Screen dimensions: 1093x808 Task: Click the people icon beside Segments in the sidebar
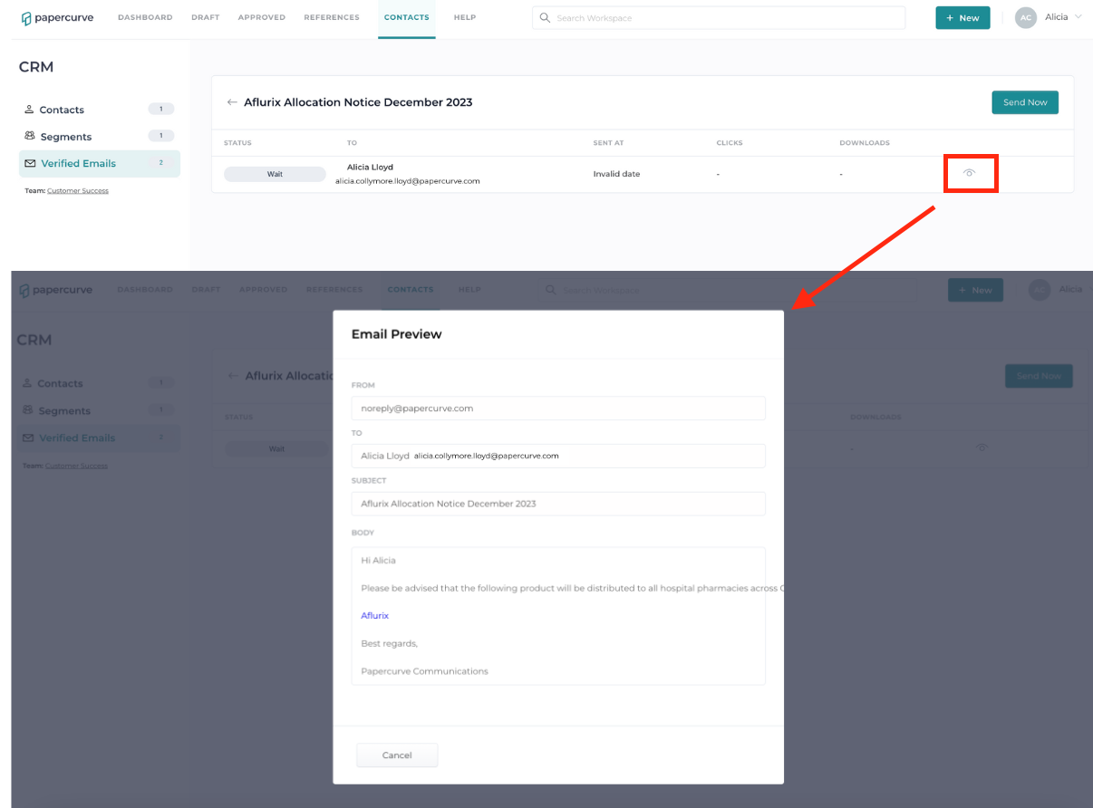[30, 136]
